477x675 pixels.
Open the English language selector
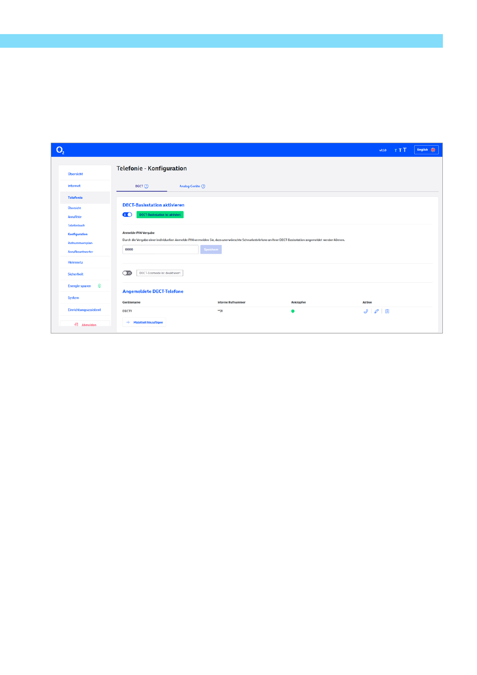point(426,150)
